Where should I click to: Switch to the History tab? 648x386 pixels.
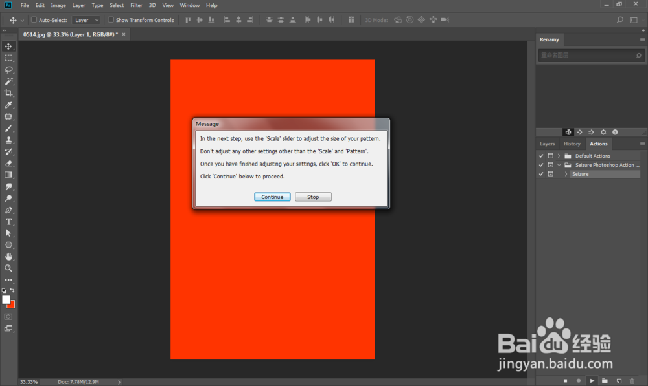click(572, 144)
